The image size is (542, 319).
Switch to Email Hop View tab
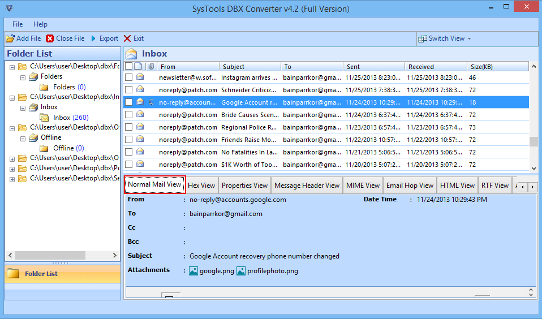[410, 186]
